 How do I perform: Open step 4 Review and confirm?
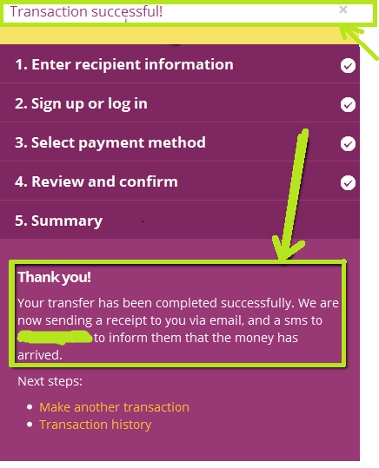180,181
